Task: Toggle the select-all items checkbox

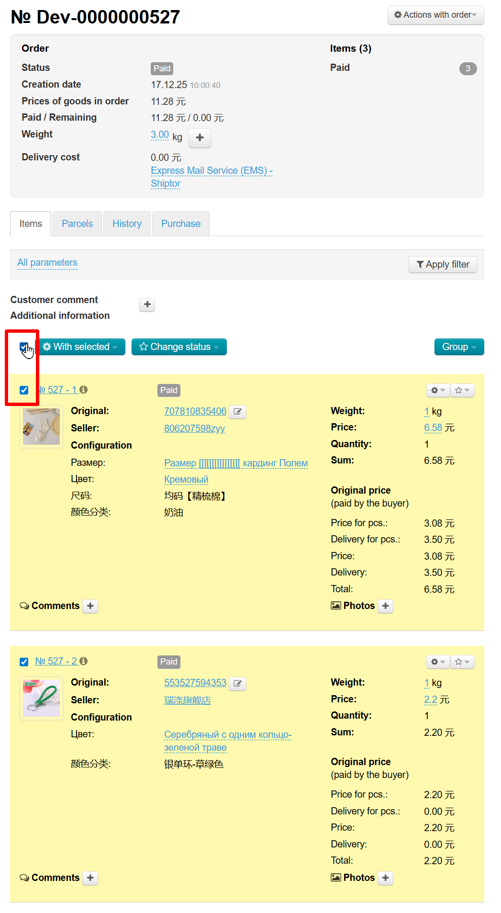Action: pyautogui.click(x=24, y=347)
